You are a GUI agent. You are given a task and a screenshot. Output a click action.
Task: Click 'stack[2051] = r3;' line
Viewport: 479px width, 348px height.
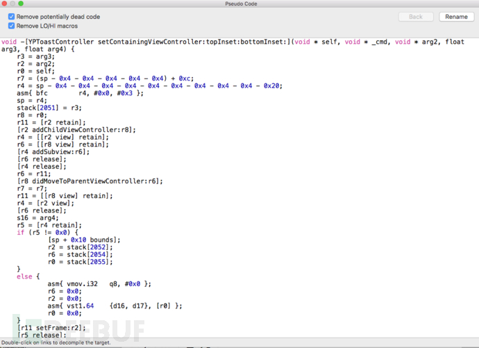49,108
